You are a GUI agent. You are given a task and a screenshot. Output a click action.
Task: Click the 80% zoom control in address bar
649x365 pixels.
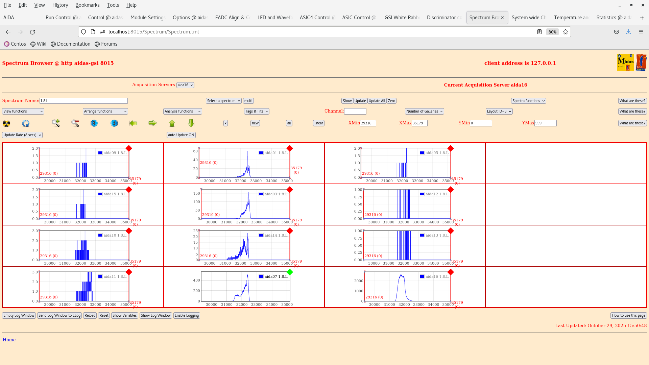pos(552,32)
